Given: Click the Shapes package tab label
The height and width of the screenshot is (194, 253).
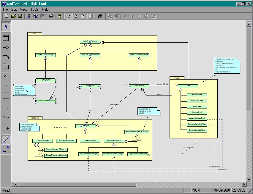Looking at the screenshot, I should click(35, 118).
